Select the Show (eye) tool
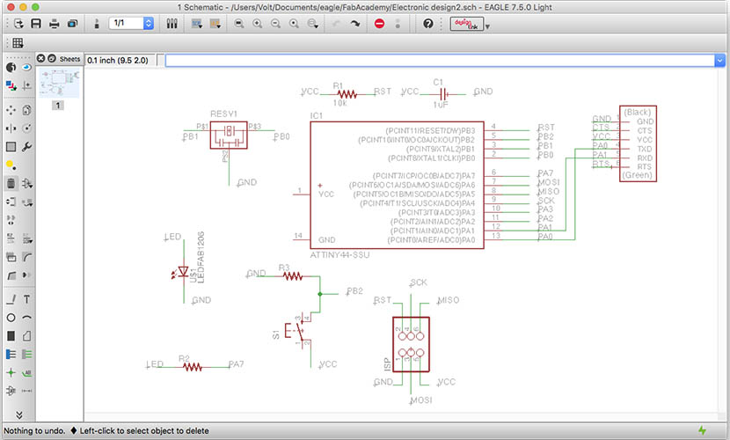Viewport: 730px width, 440px height. 26,68
